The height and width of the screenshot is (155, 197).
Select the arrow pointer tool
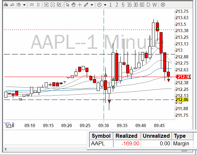[x=68, y=5]
